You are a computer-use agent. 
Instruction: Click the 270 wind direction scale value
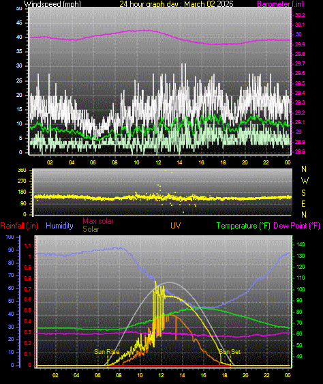coord(22,181)
